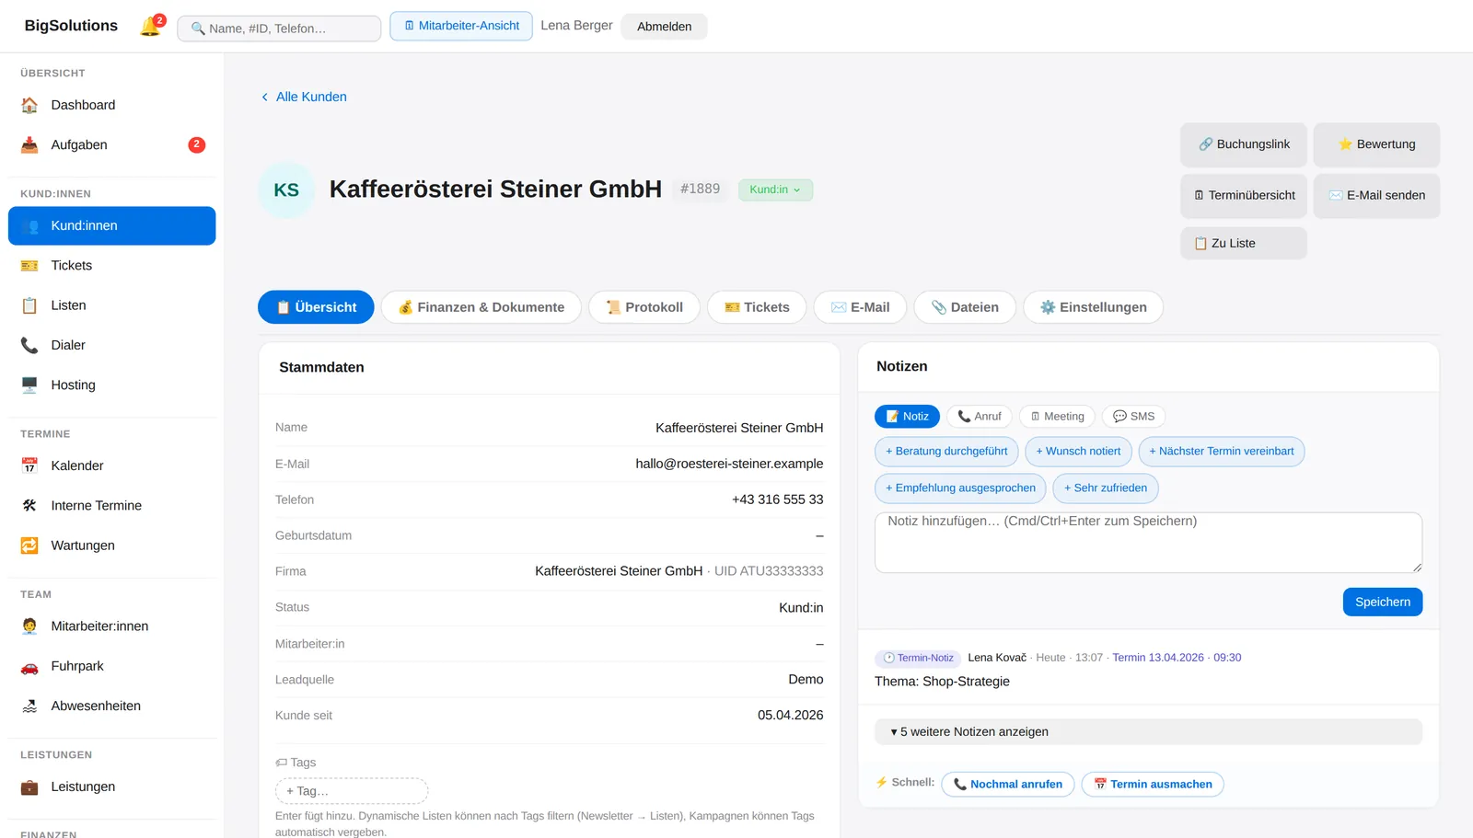Click the KS customer avatar
Screen dimensions: 1473x838
tap(286, 189)
